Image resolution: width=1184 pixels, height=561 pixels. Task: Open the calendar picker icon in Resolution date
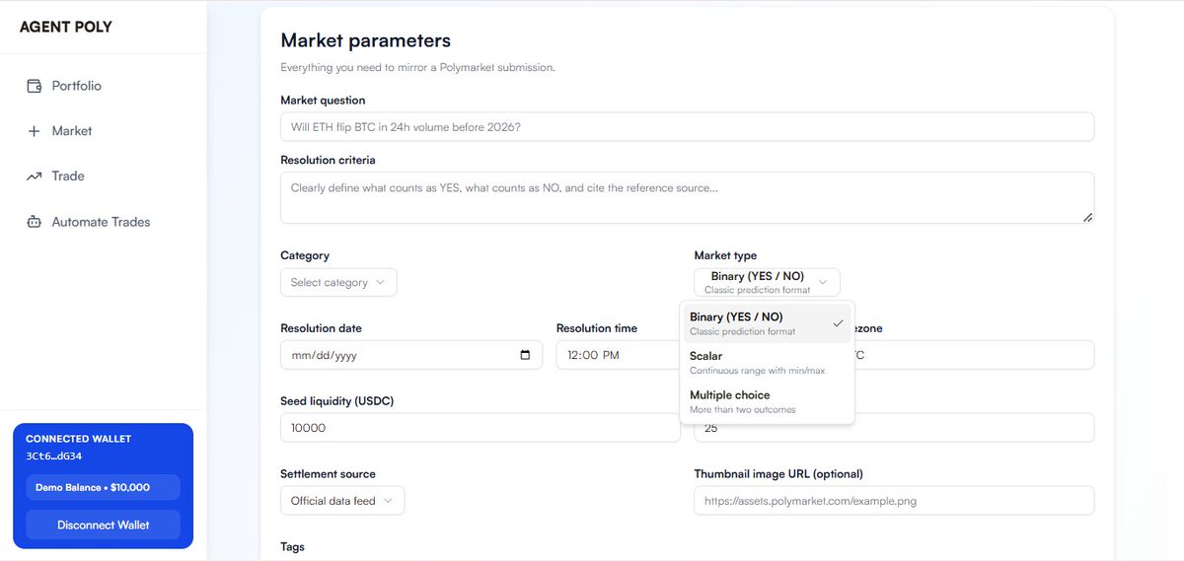pos(525,355)
